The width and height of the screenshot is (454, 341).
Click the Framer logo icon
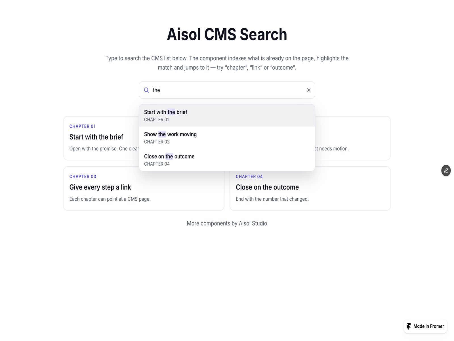[x=409, y=326]
